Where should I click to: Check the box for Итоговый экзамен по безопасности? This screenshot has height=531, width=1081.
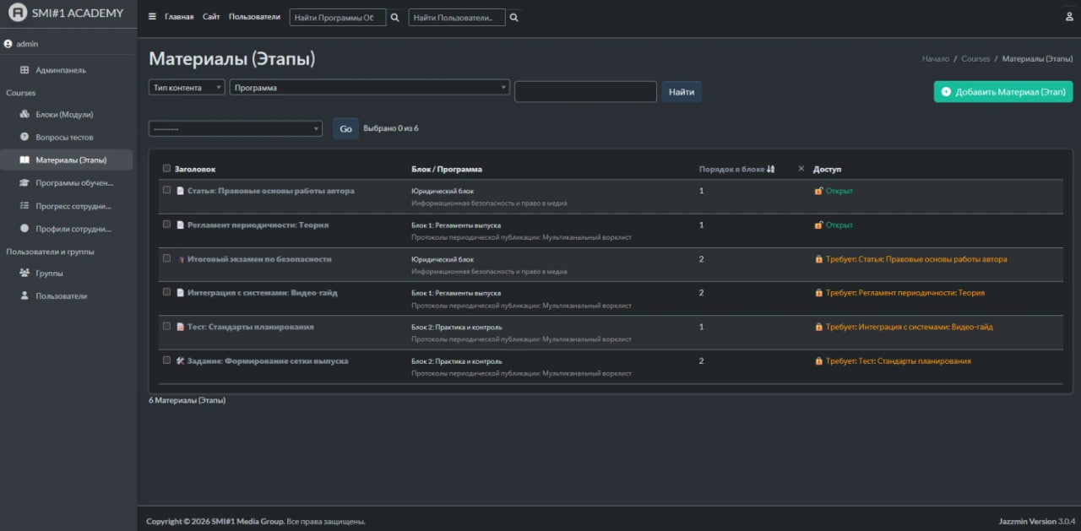pos(166,258)
